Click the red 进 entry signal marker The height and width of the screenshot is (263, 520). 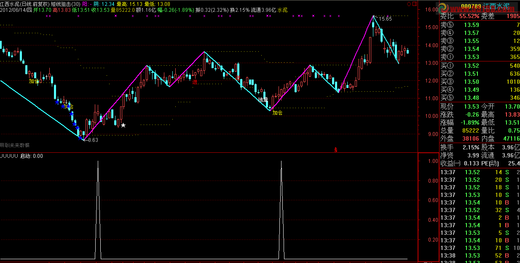pyautogui.click(x=195, y=82)
